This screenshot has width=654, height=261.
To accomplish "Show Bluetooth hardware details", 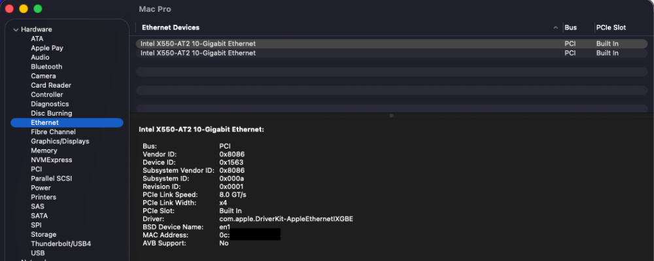I will pos(46,67).
